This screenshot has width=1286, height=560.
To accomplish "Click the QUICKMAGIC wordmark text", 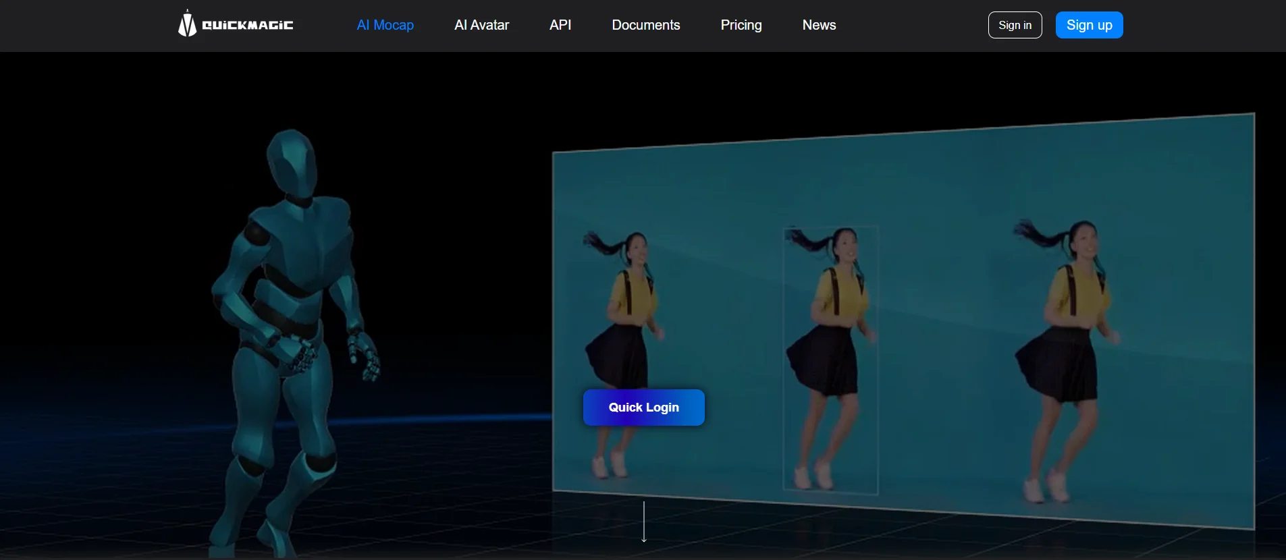I will 248,26.
